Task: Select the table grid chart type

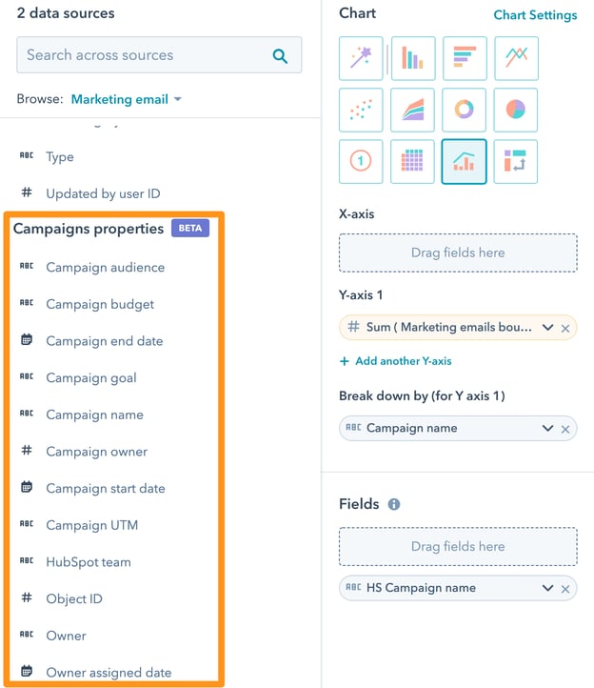Action: (412, 161)
